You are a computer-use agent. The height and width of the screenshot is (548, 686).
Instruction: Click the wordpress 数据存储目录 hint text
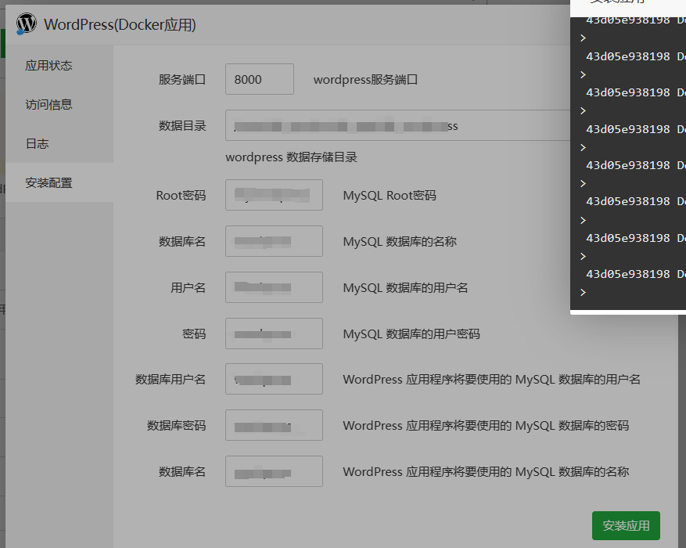[x=292, y=157]
